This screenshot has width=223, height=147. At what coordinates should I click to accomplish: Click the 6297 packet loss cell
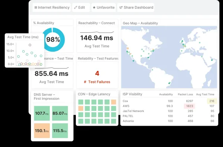pos(190,101)
